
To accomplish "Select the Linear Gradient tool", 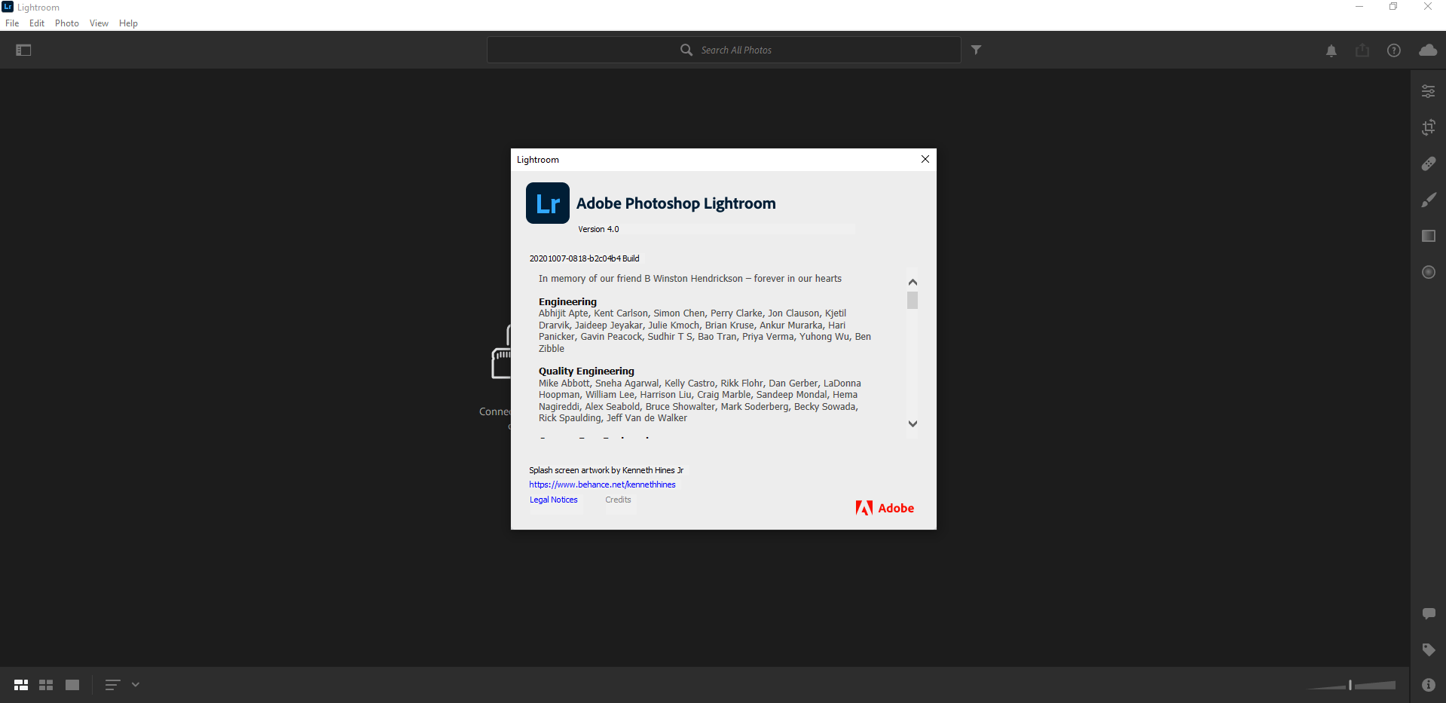I will tap(1428, 236).
